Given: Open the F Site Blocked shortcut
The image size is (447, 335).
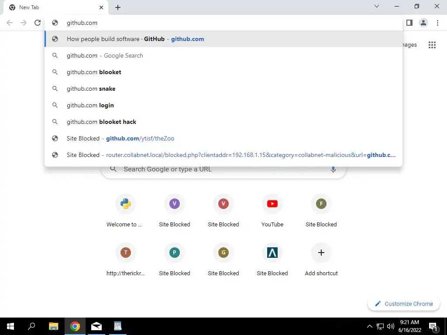Looking at the screenshot, I should click(321, 211).
